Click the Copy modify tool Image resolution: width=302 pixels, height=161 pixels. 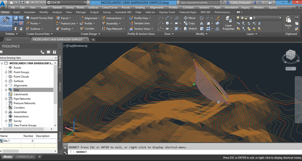[189, 23]
